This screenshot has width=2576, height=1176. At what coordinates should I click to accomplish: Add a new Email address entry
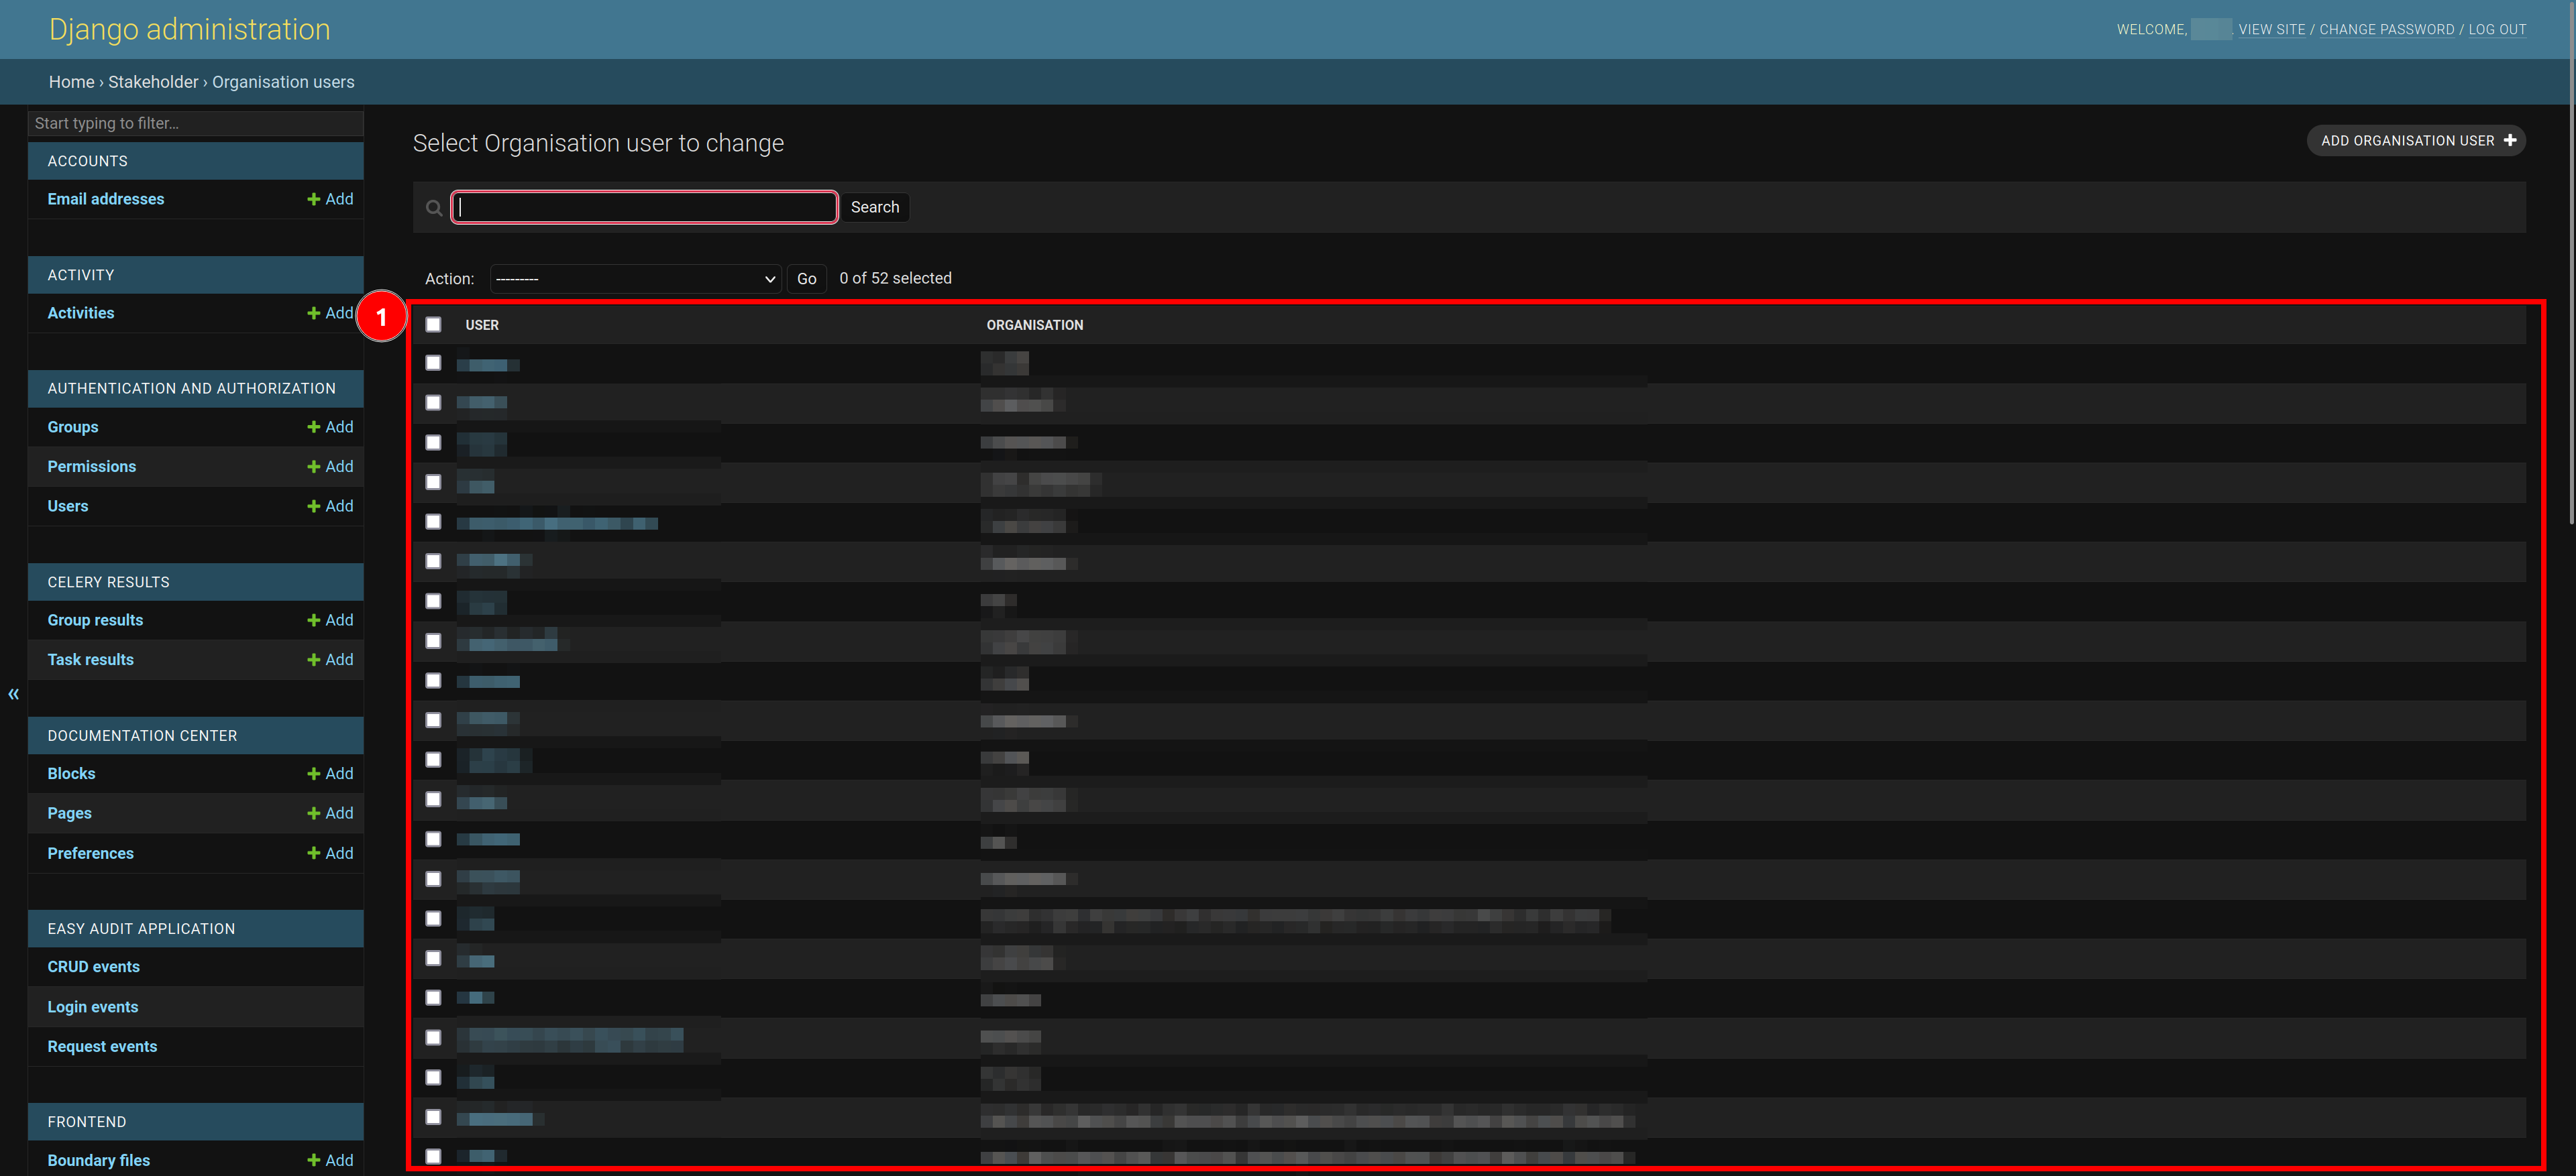point(330,199)
